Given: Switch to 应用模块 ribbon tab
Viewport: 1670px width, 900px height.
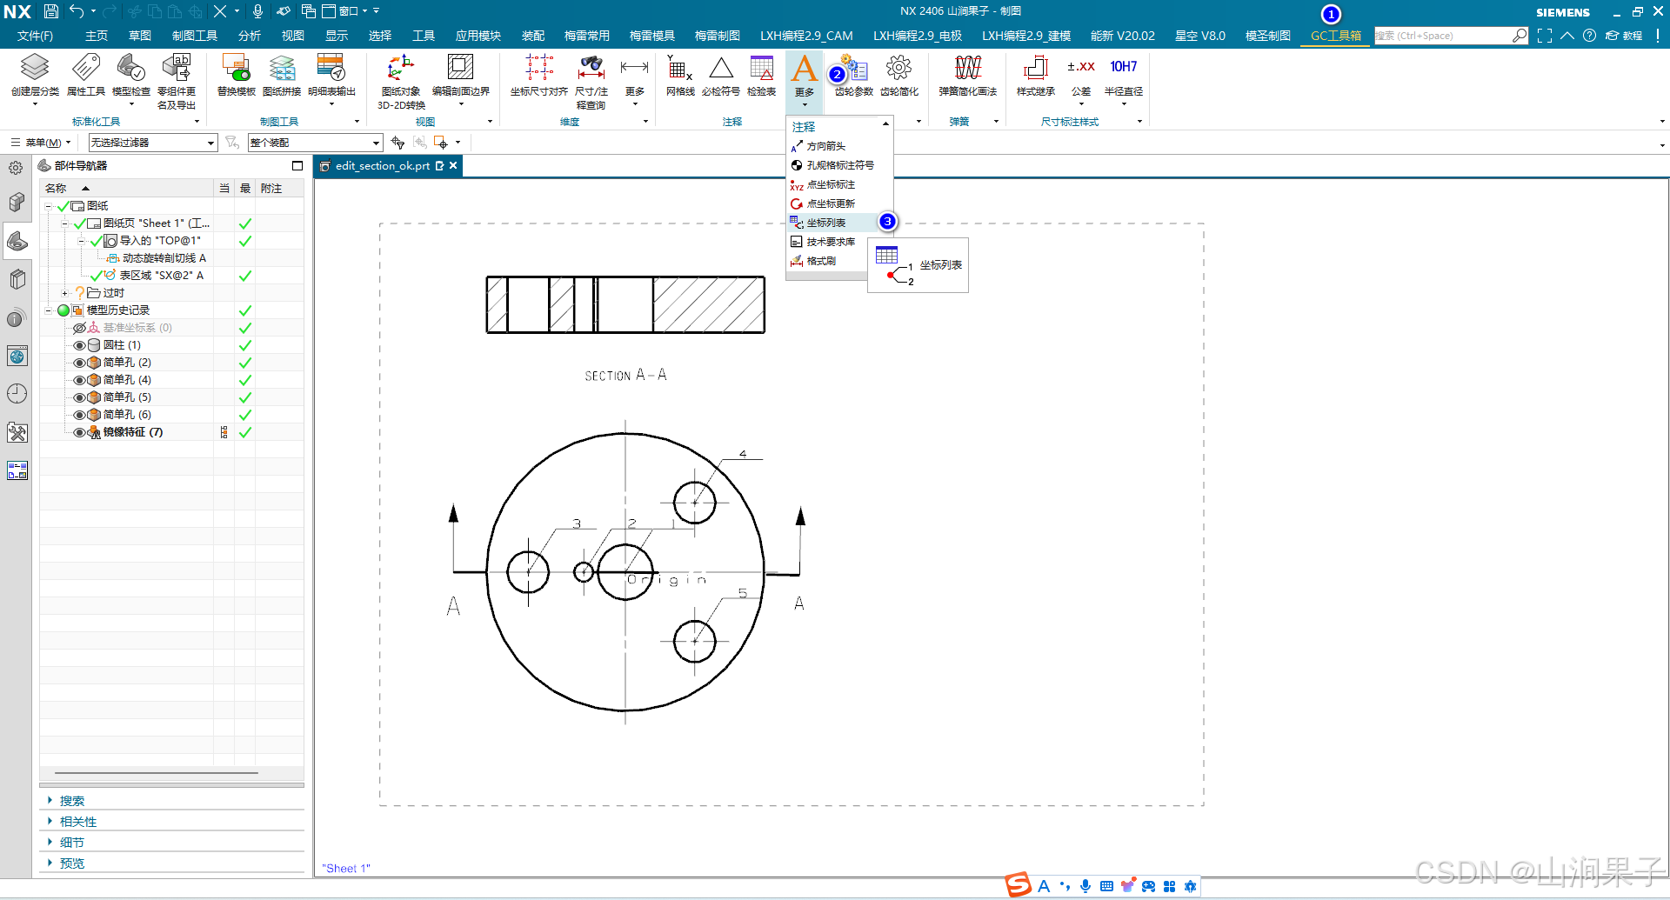Looking at the screenshot, I should tap(478, 36).
